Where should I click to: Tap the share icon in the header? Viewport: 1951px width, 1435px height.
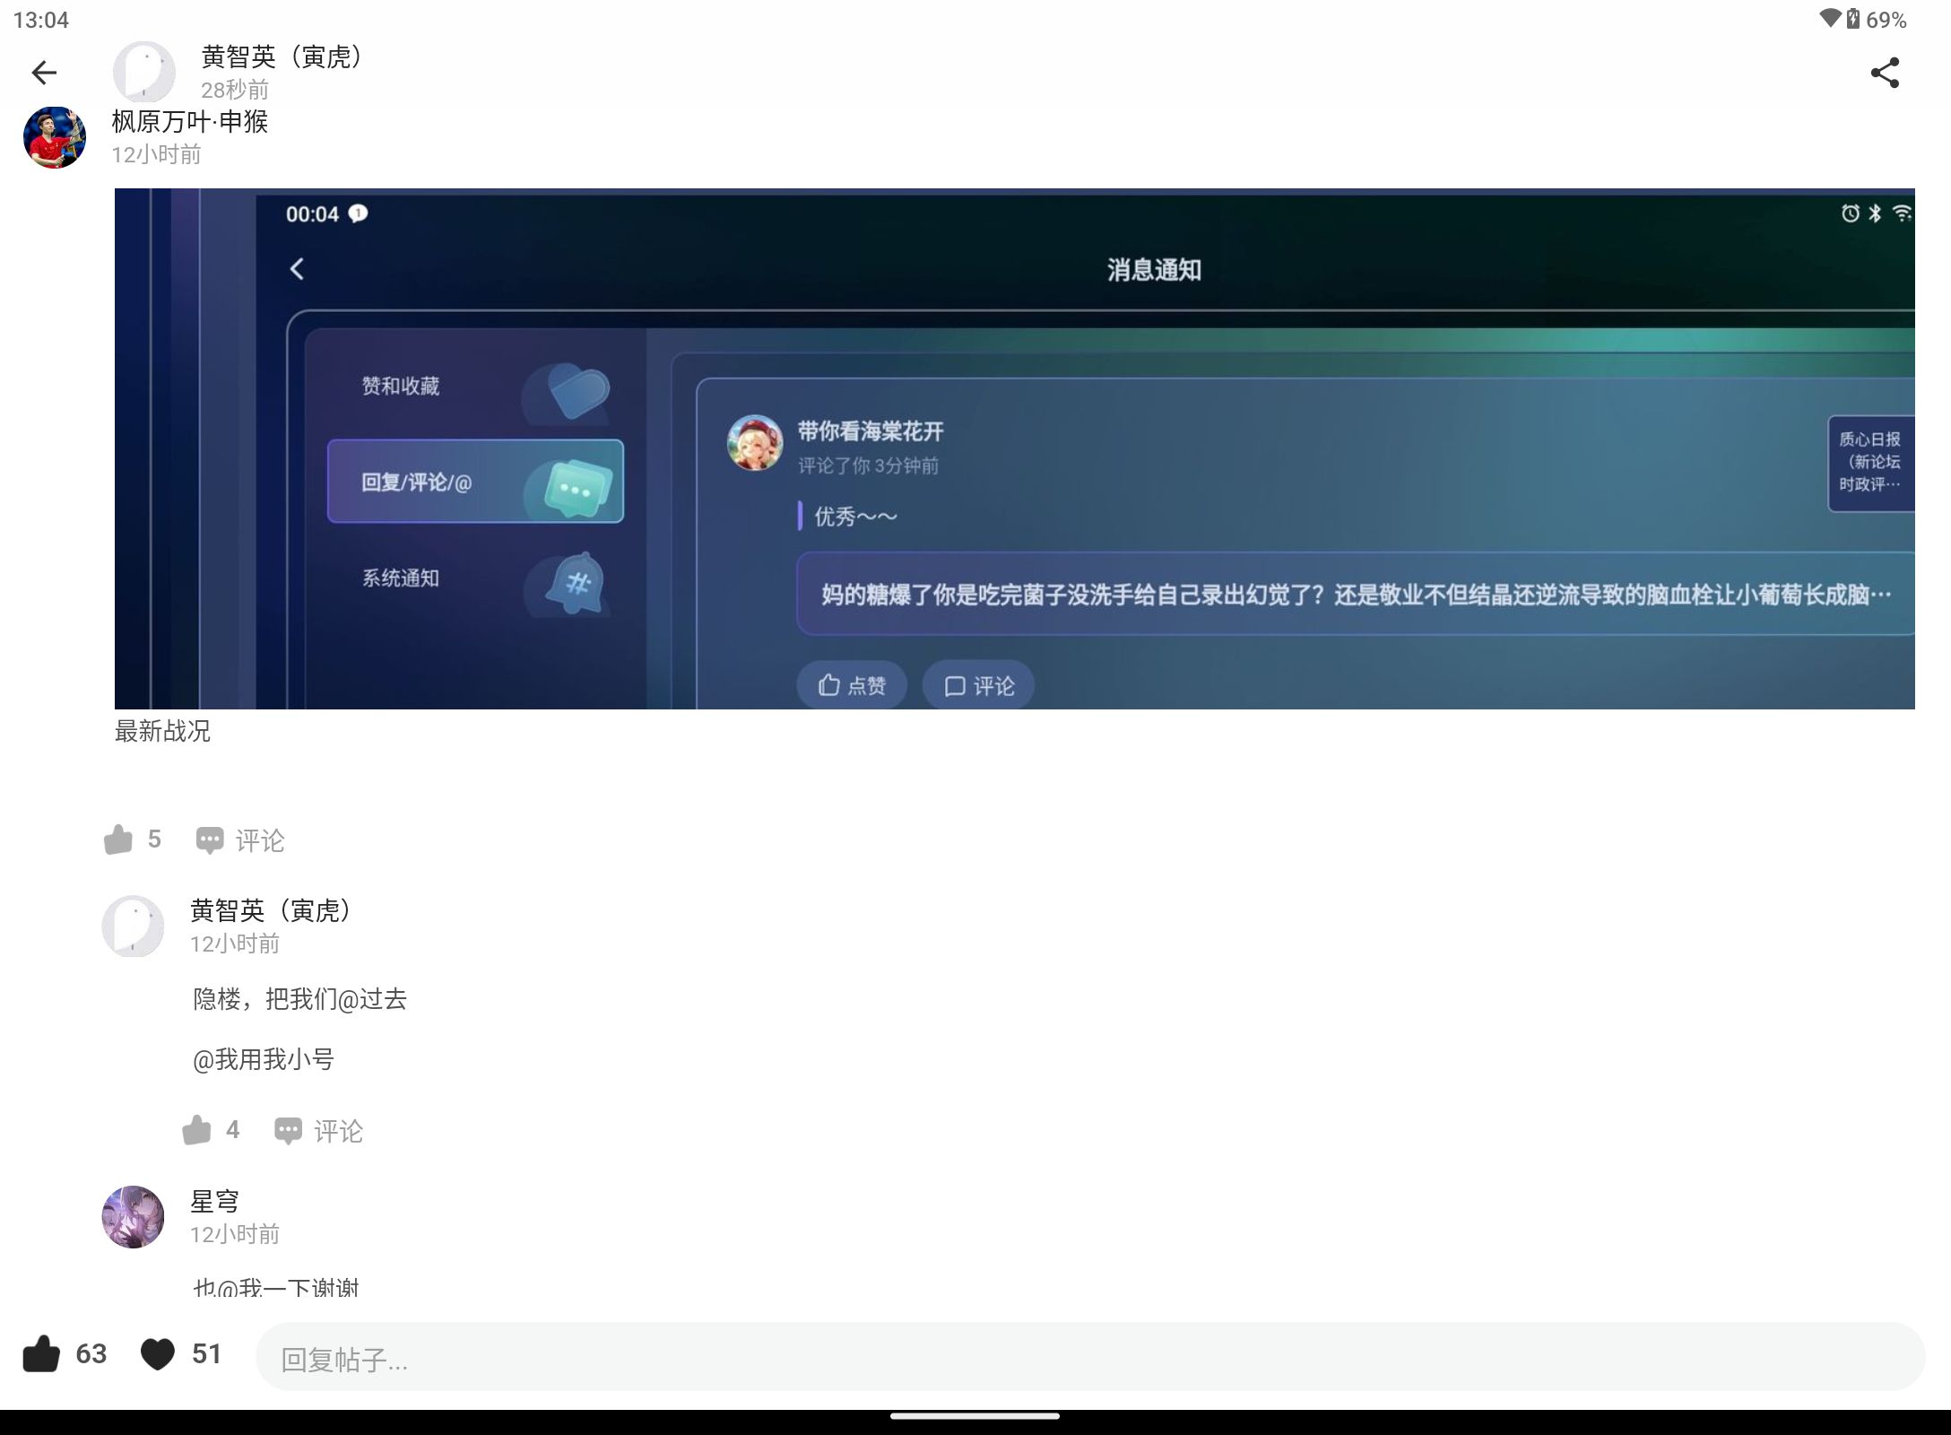click(x=1885, y=73)
